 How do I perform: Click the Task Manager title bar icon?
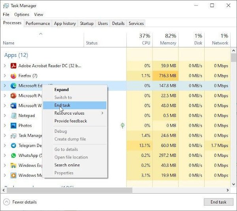[6, 6]
